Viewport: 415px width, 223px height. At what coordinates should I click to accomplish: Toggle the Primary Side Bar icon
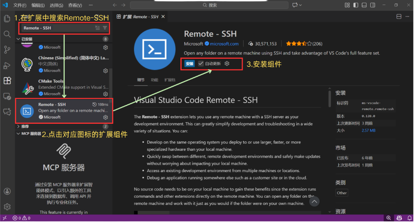click(356, 5)
